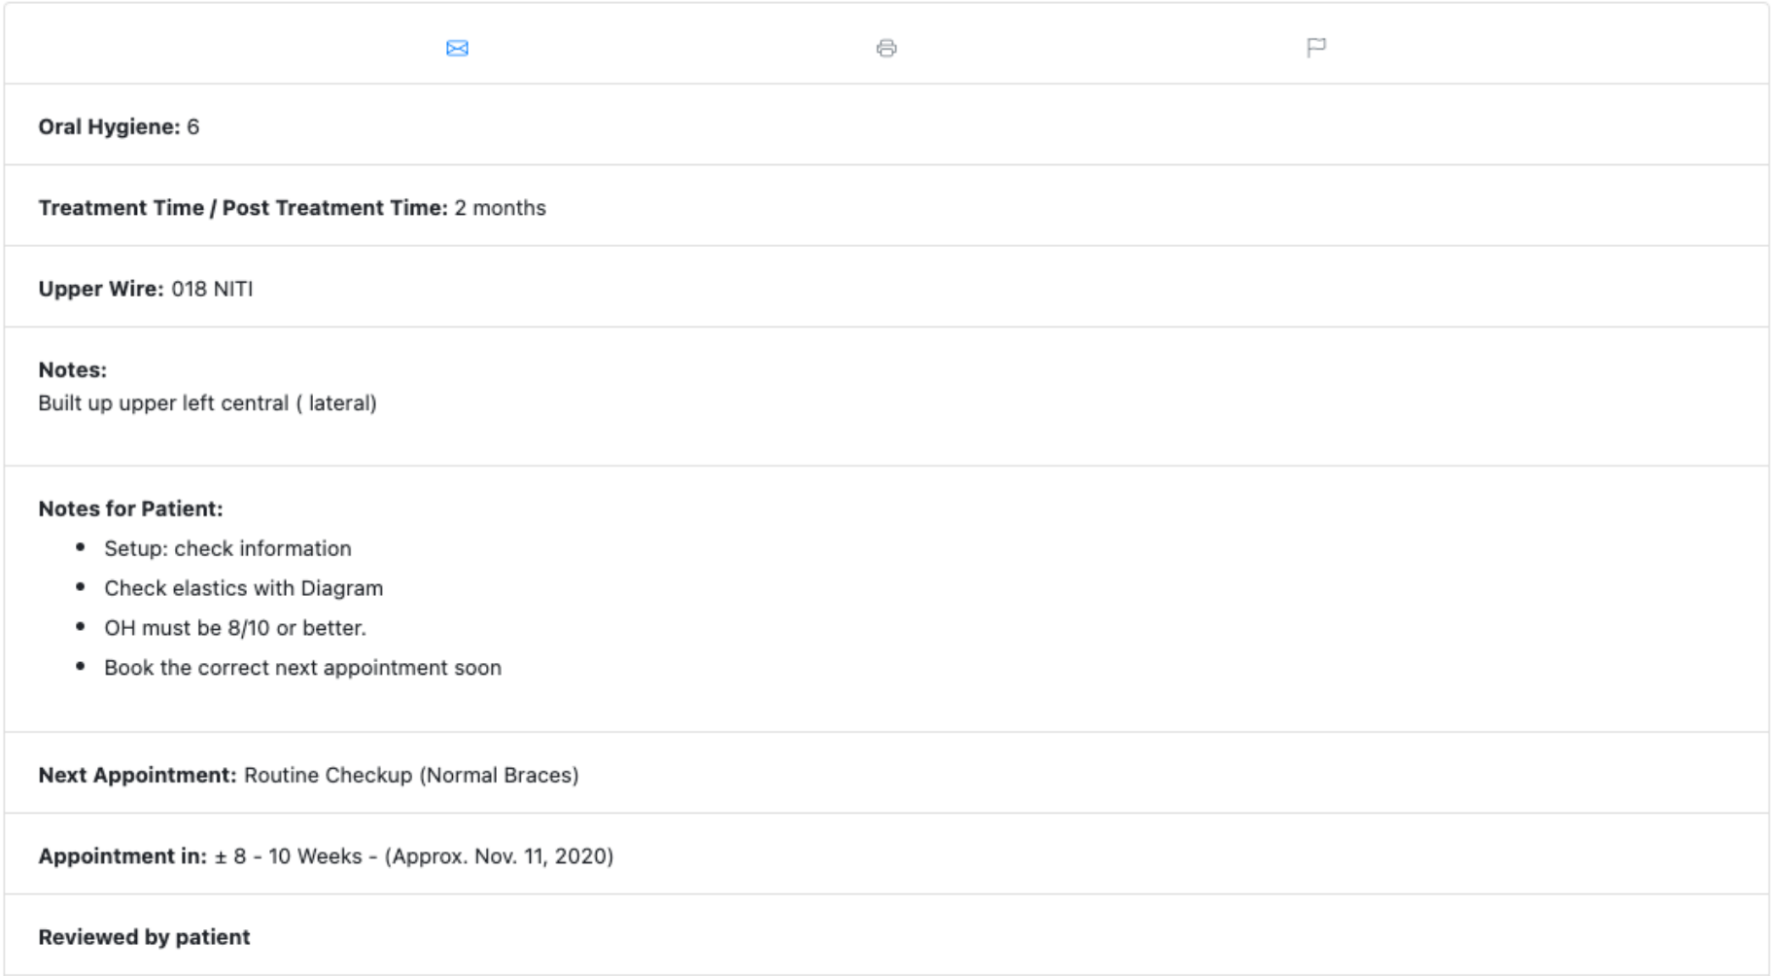Click the Upper Wire label
Screen dimensions: 1773x976
click(101, 289)
